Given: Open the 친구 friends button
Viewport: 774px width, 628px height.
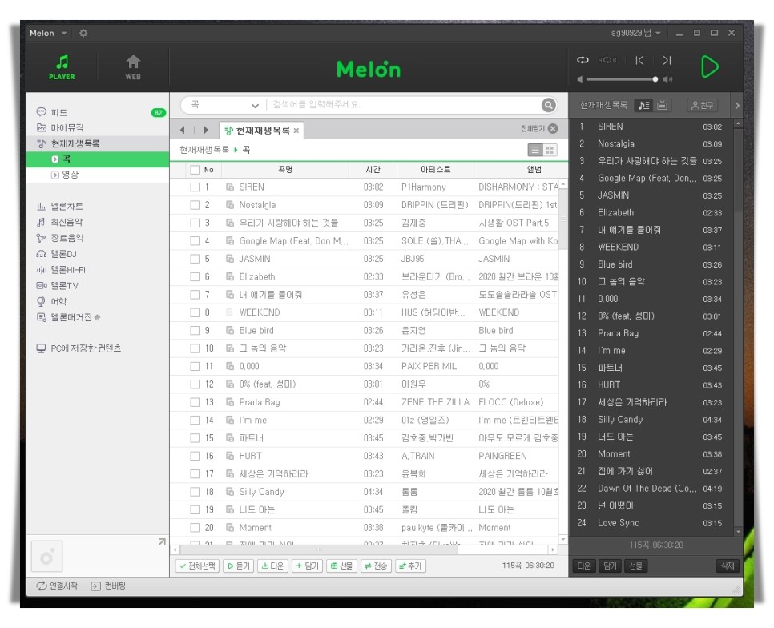Looking at the screenshot, I should (x=702, y=105).
